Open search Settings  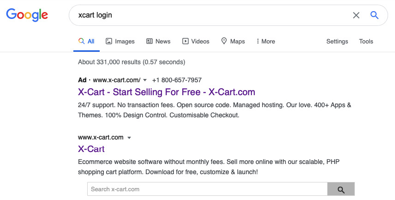pos(337,42)
